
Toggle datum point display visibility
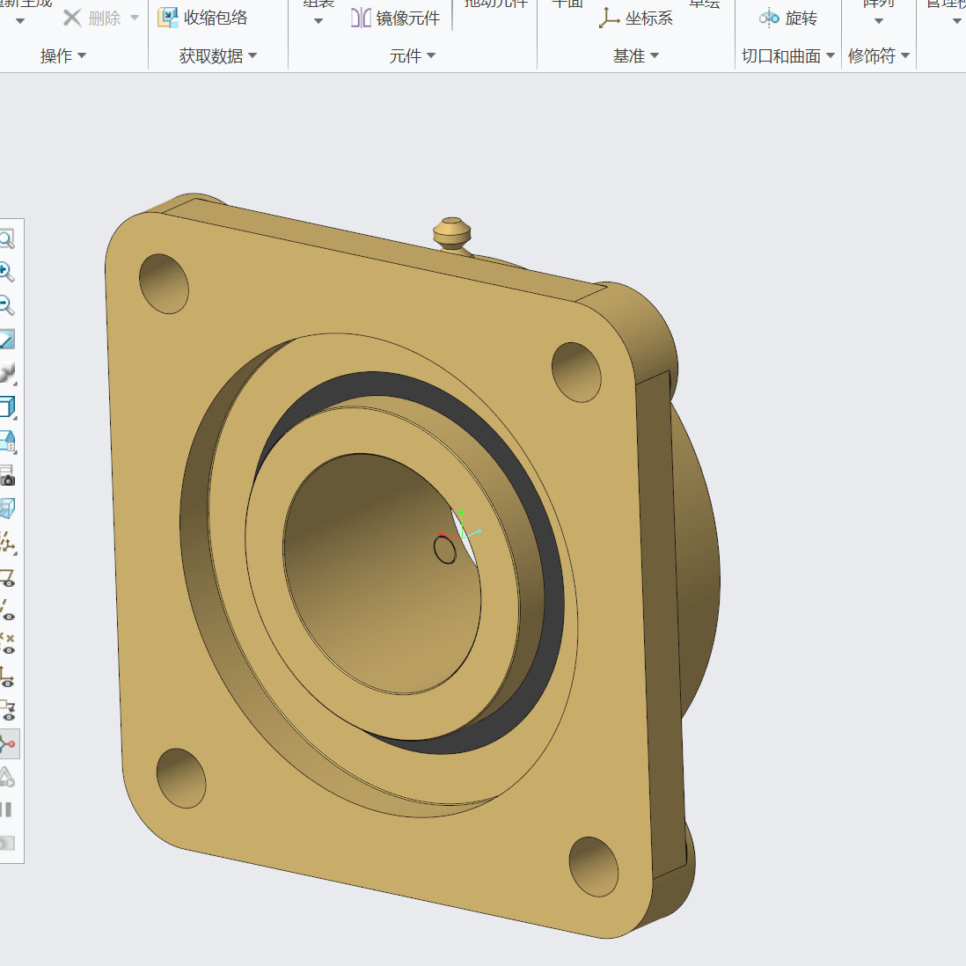point(6,643)
